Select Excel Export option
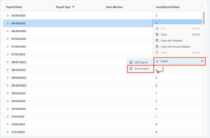This screenshot has width=210, height=138. pyautogui.click(x=142, y=69)
